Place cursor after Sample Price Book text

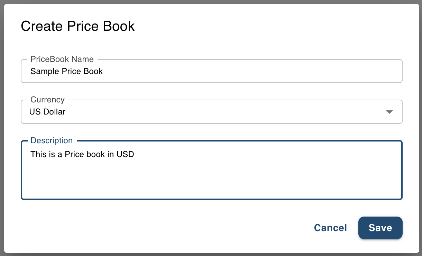pyautogui.click(x=103, y=71)
